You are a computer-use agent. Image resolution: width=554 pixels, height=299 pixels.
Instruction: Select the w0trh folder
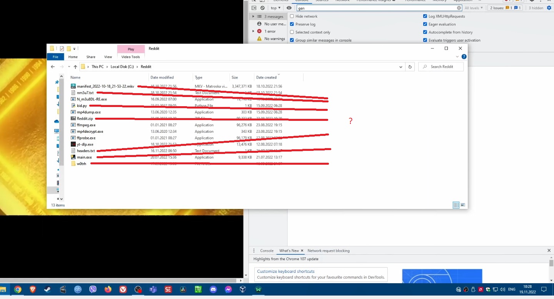click(82, 164)
